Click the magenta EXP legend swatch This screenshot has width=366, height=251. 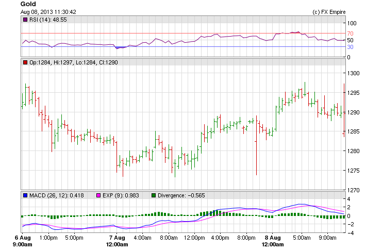click(98, 195)
